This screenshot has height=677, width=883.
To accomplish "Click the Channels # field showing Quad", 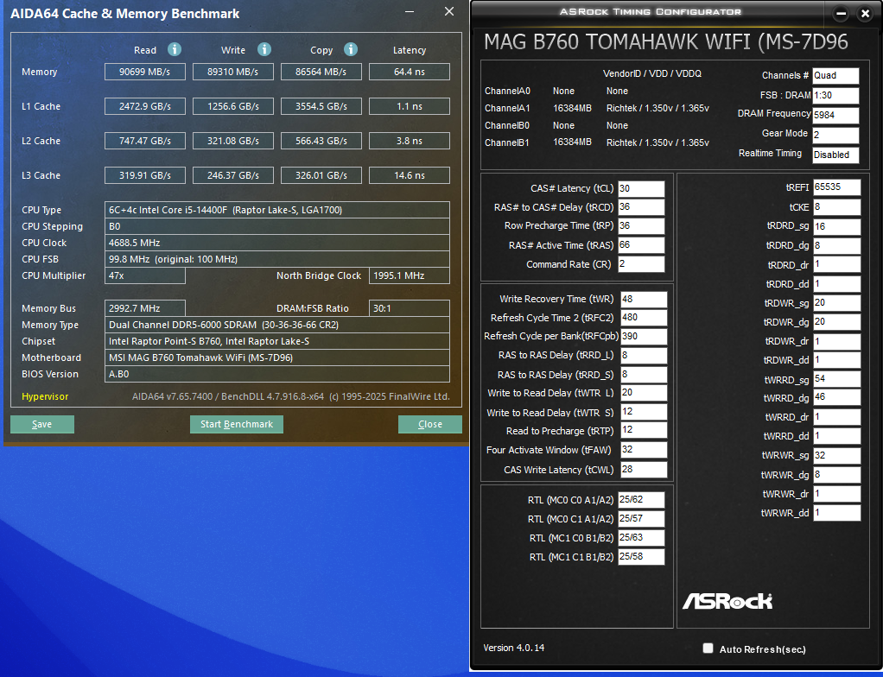I will coord(835,75).
